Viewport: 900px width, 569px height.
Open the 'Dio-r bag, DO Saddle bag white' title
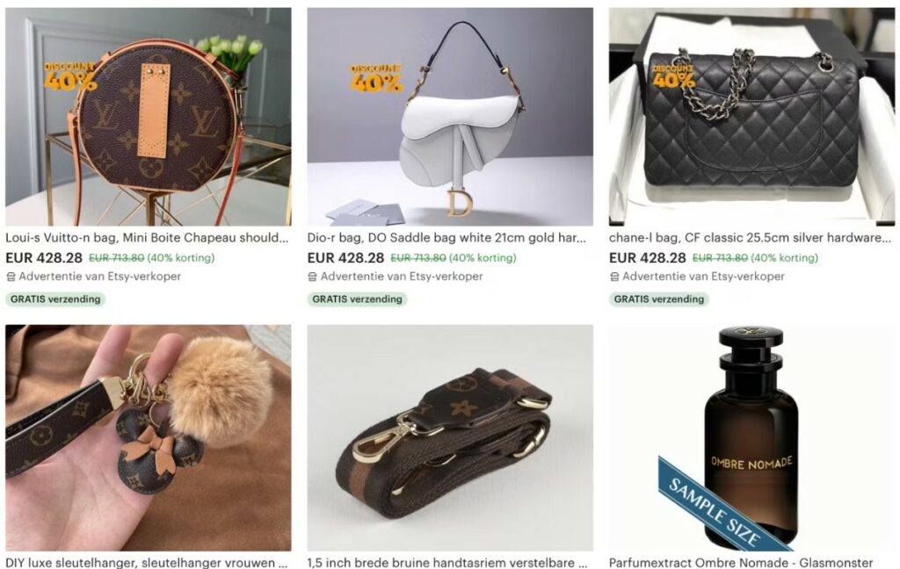tap(446, 237)
